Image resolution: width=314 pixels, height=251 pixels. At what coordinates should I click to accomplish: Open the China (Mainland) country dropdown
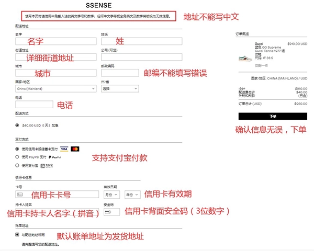56,89
